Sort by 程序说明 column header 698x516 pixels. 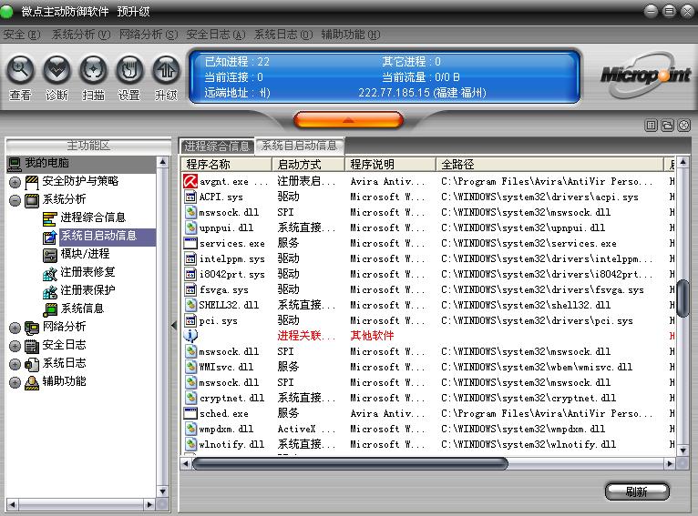pos(390,165)
